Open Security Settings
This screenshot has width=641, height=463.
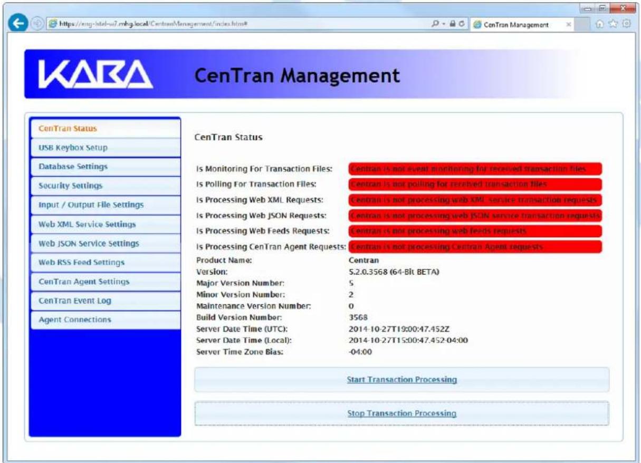tap(105, 186)
